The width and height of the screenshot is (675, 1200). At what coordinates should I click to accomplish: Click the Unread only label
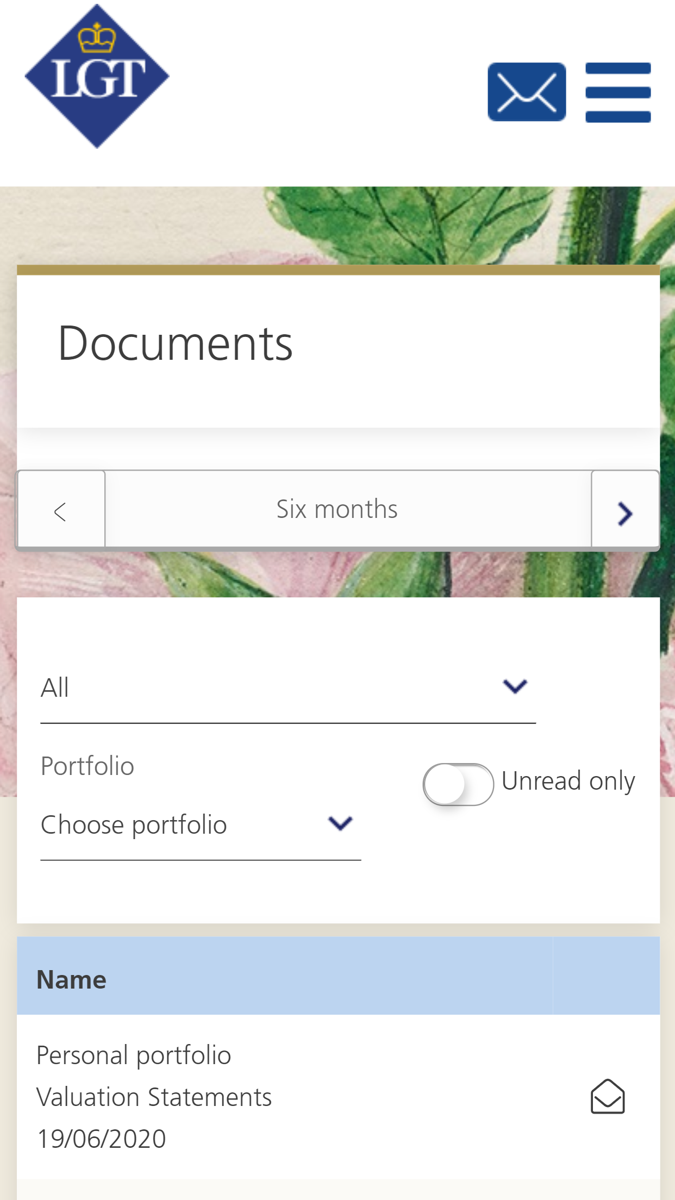[568, 782]
